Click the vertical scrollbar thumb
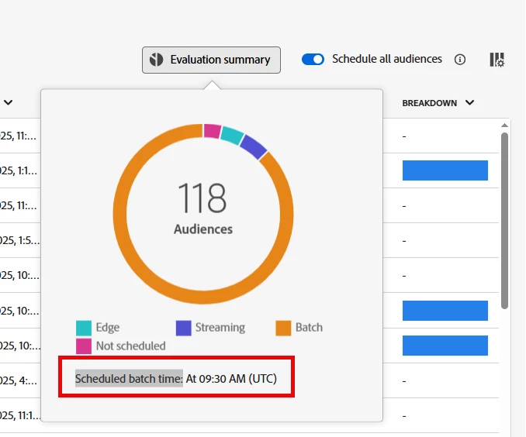The image size is (526, 437). click(x=504, y=221)
